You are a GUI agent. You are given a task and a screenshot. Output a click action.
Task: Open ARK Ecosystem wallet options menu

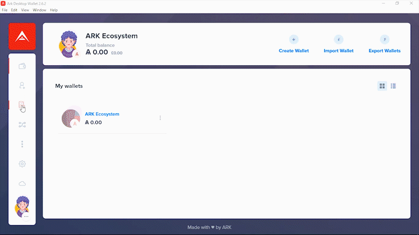pyautogui.click(x=160, y=118)
